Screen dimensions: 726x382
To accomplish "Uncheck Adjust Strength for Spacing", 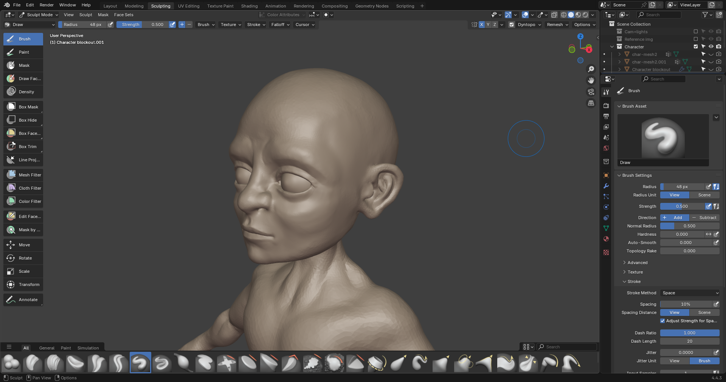I will (x=662, y=321).
